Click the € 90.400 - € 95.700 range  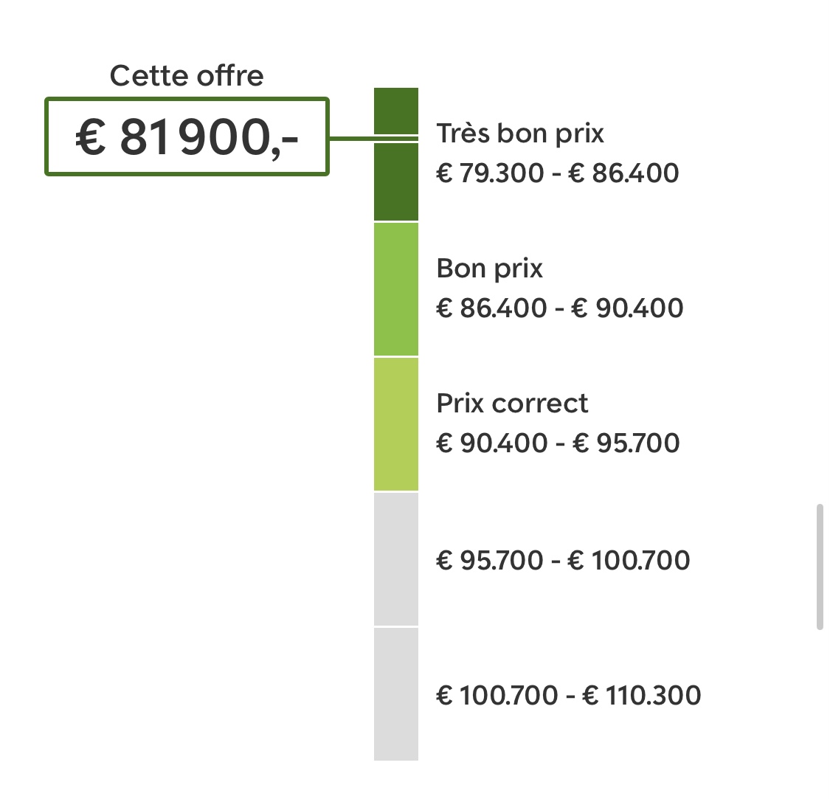click(558, 443)
